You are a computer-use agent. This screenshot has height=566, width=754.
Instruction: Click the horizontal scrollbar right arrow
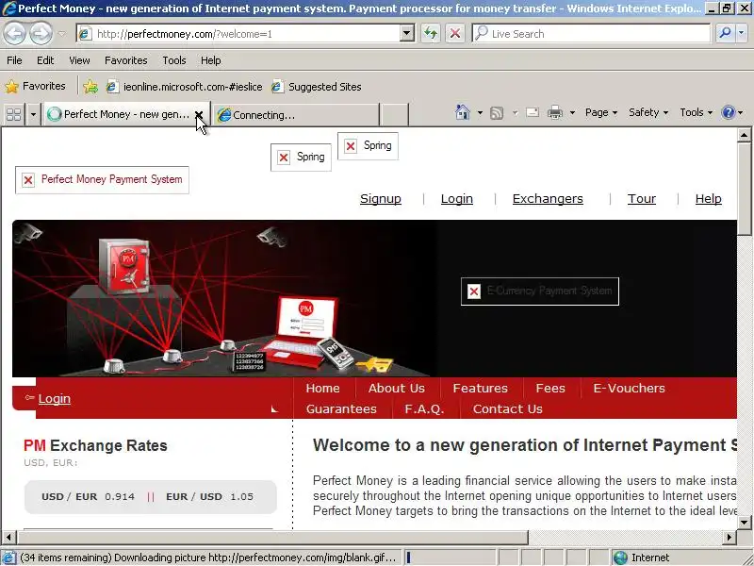pyautogui.click(x=729, y=537)
